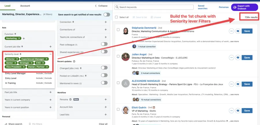
Task: Click Export with Evaboot button
Action: tap(245, 7)
